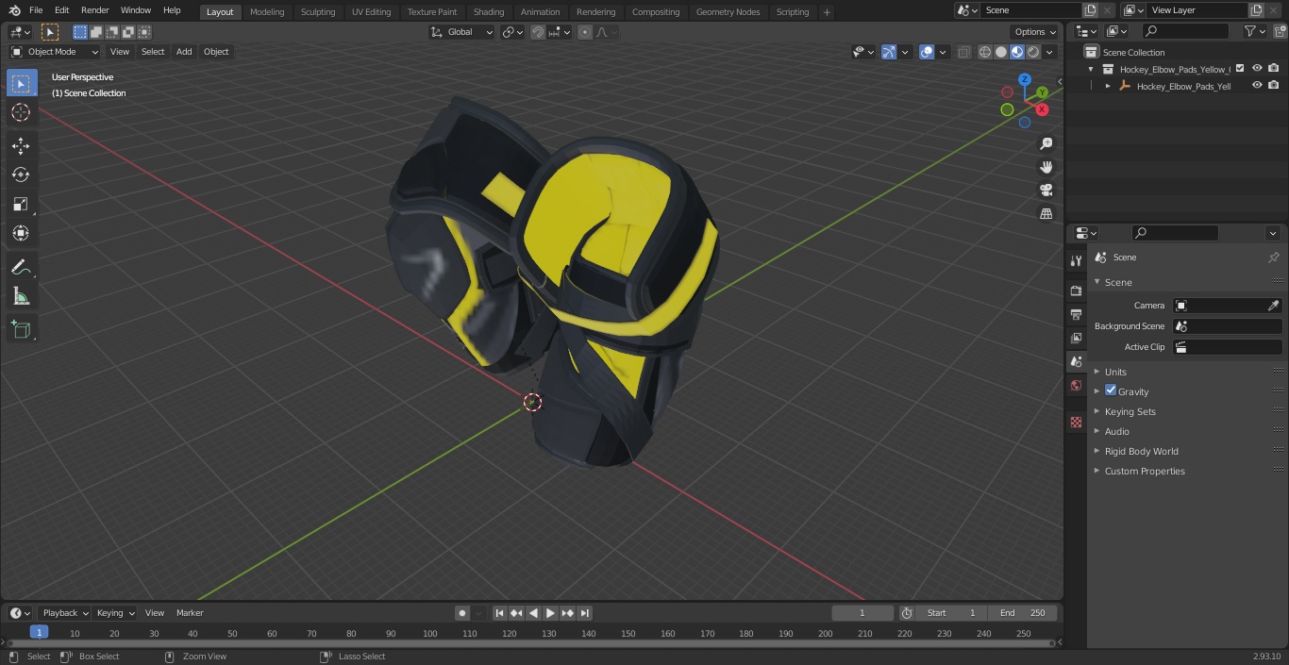The image size is (1289, 665).
Task: Open the Texture properties tab
Action: pos(1076,422)
